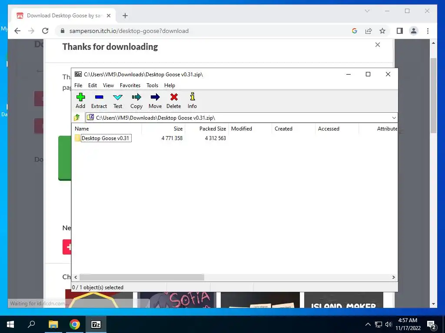
Task: Click the Chrome address bar URL
Action: pos(129,31)
